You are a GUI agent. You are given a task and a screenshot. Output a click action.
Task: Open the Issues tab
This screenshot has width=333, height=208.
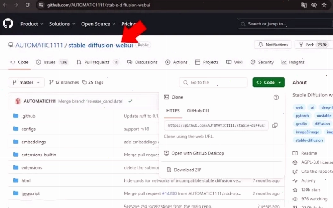pos(52,62)
